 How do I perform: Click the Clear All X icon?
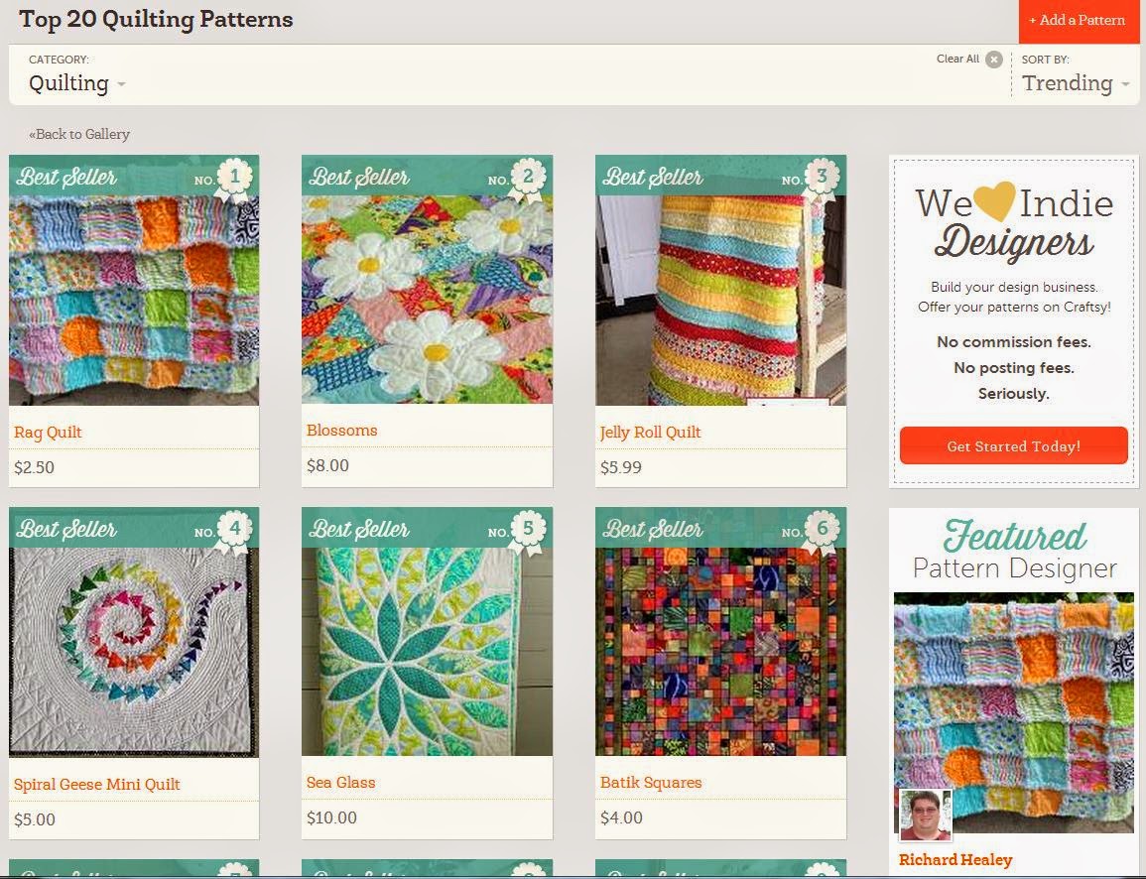pos(993,60)
